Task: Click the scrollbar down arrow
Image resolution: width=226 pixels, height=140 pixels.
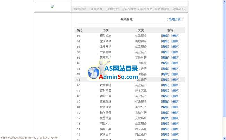Action: [x=224, y=138]
